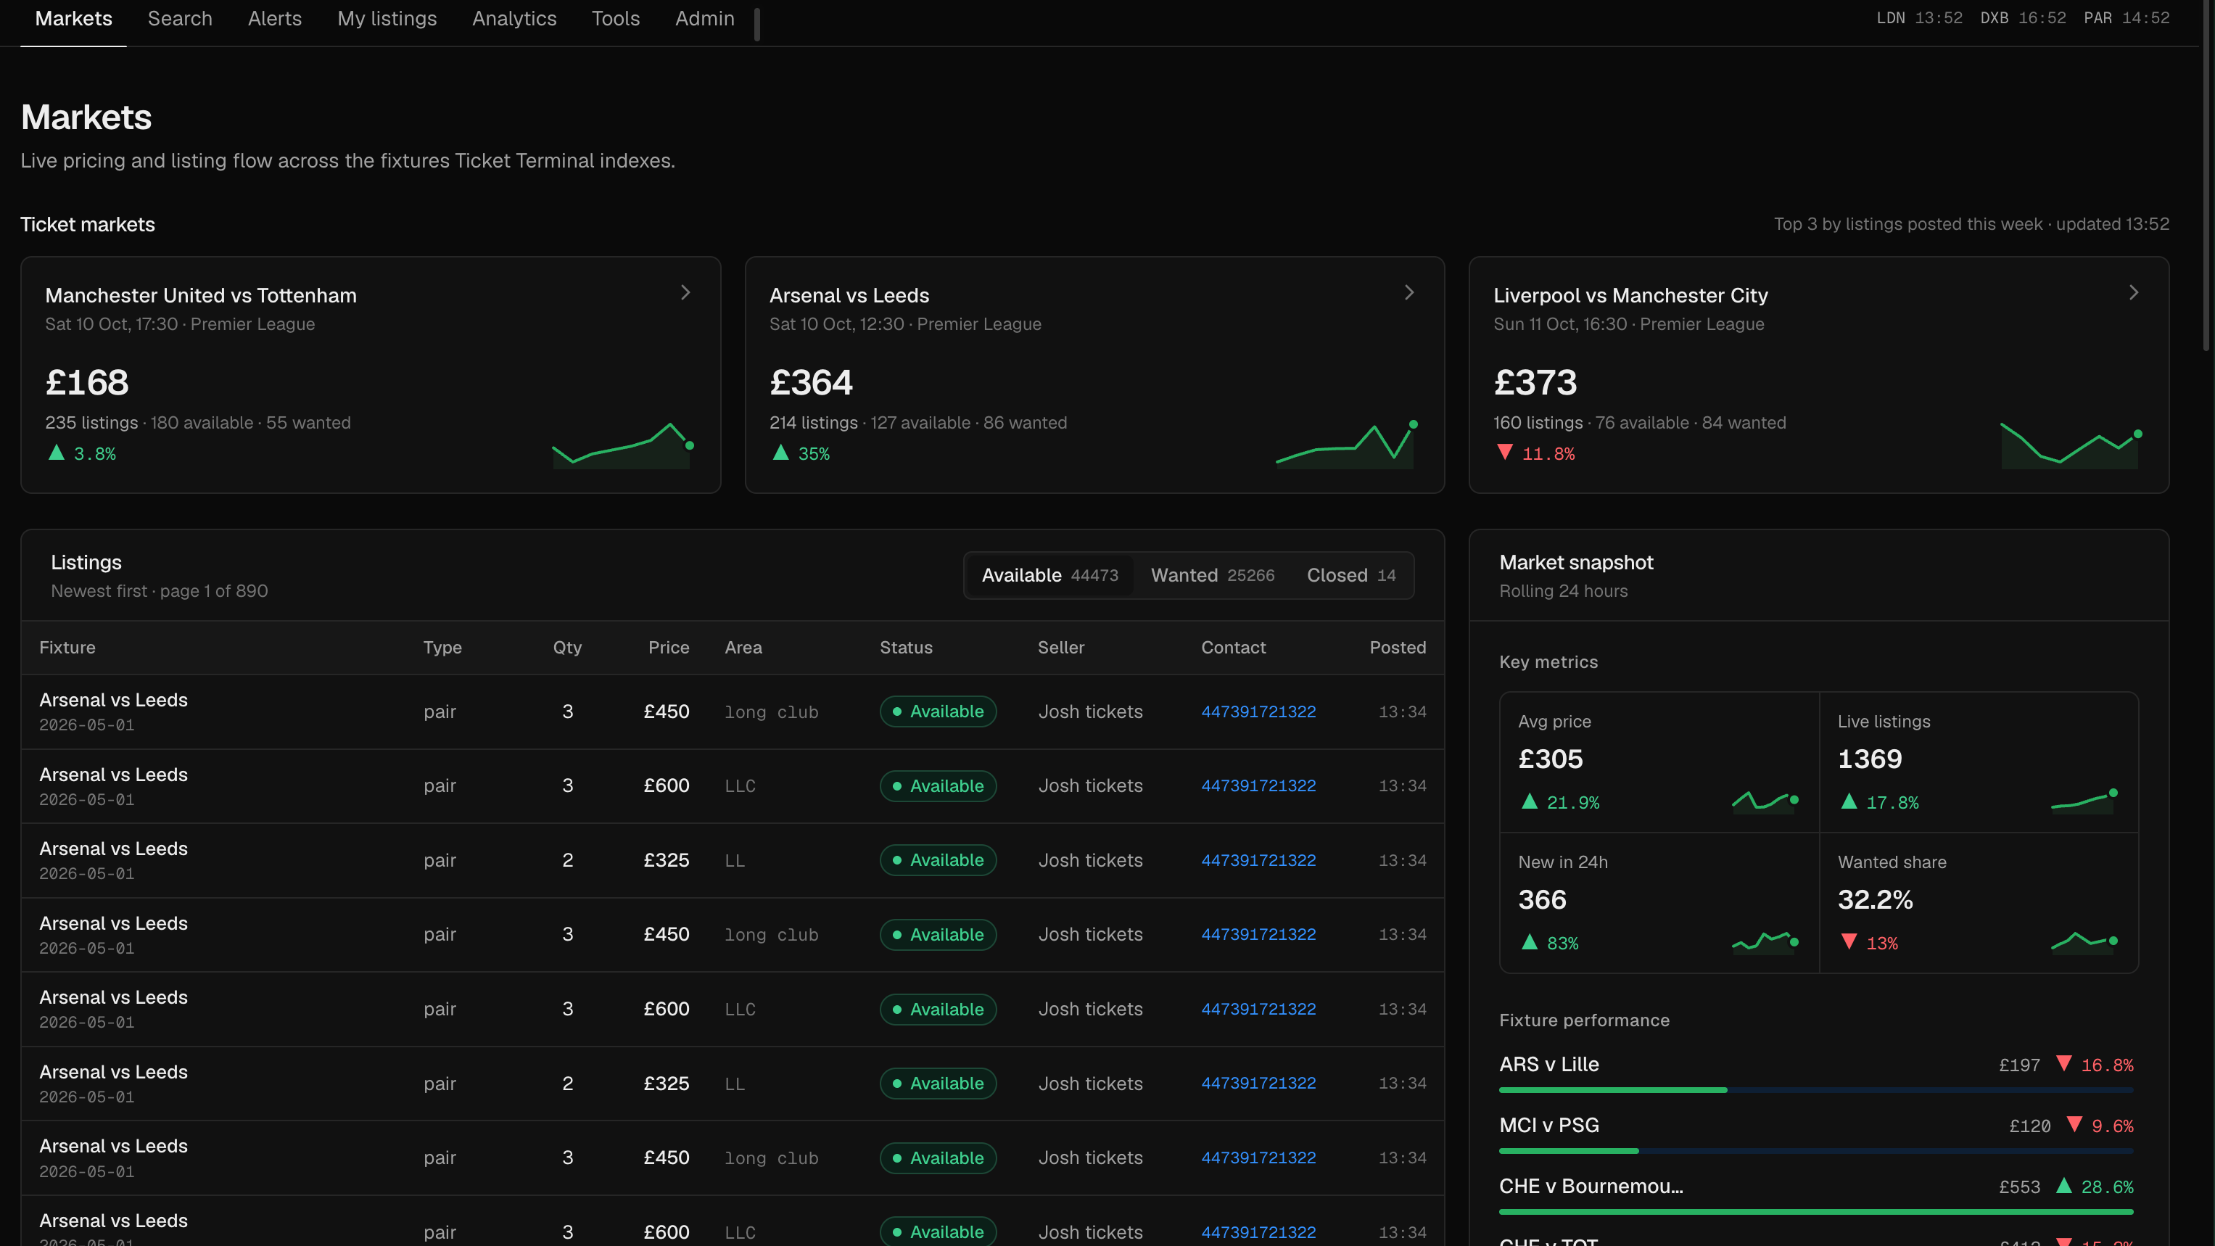Image resolution: width=2215 pixels, height=1246 pixels.
Task: Click the New in 24h sparkline
Action: tap(1765, 941)
